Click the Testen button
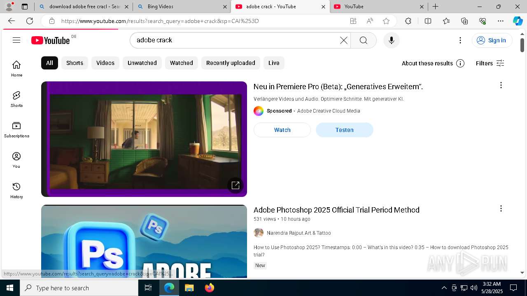 [345, 130]
